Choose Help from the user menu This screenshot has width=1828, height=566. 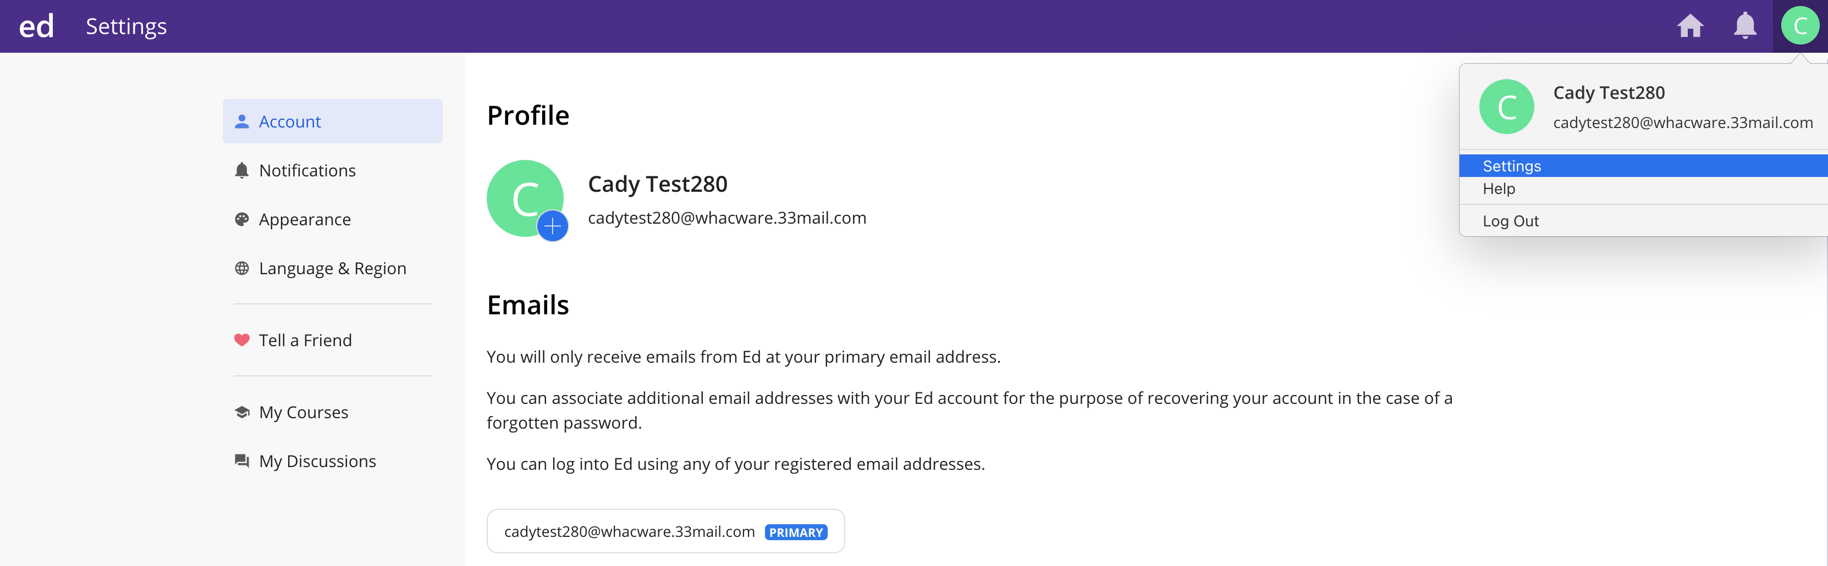coord(1499,188)
